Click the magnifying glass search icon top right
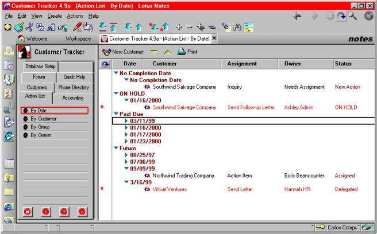377x234 pixels. (352, 16)
